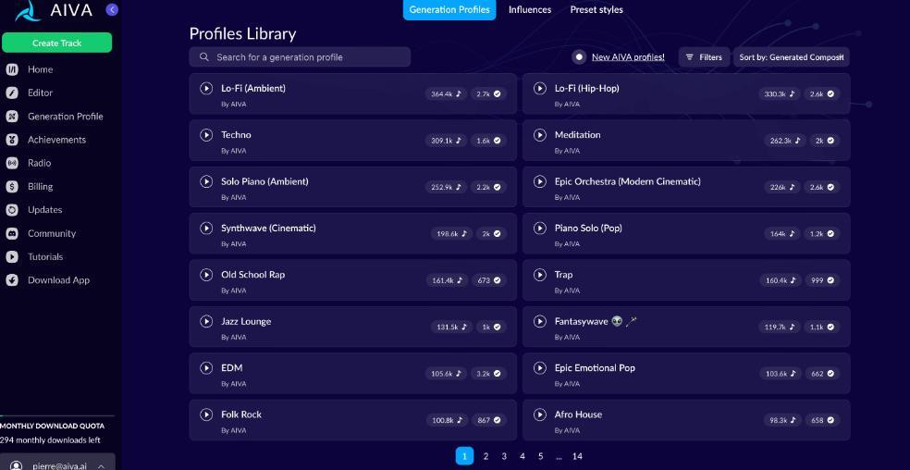Click the current page 1 button
This screenshot has width=910, height=470.
click(x=465, y=456)
